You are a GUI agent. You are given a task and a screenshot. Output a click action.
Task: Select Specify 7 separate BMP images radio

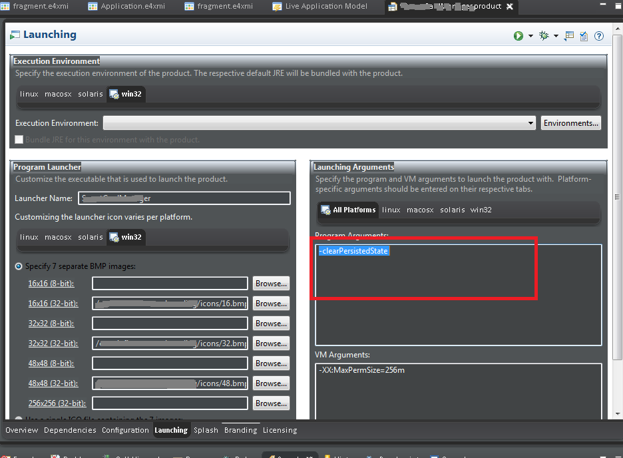coord(19,266)
